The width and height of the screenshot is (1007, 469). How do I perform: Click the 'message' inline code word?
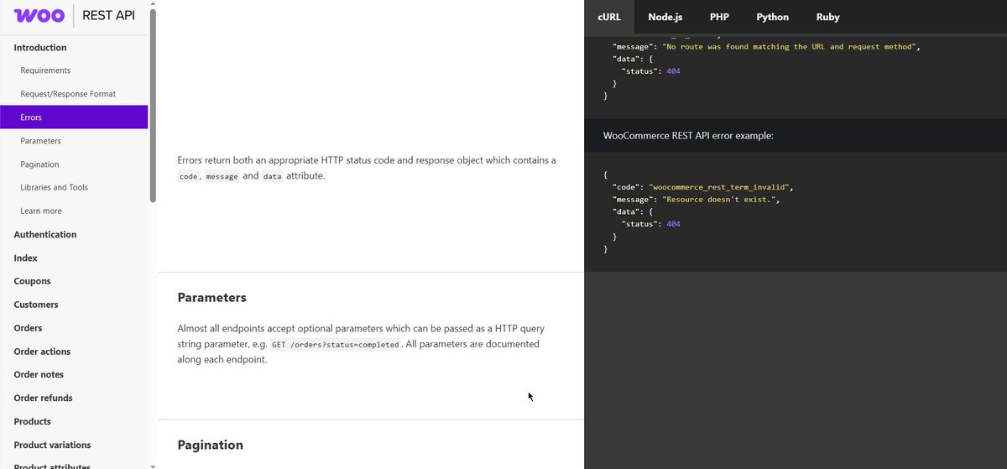click(222, 177)
